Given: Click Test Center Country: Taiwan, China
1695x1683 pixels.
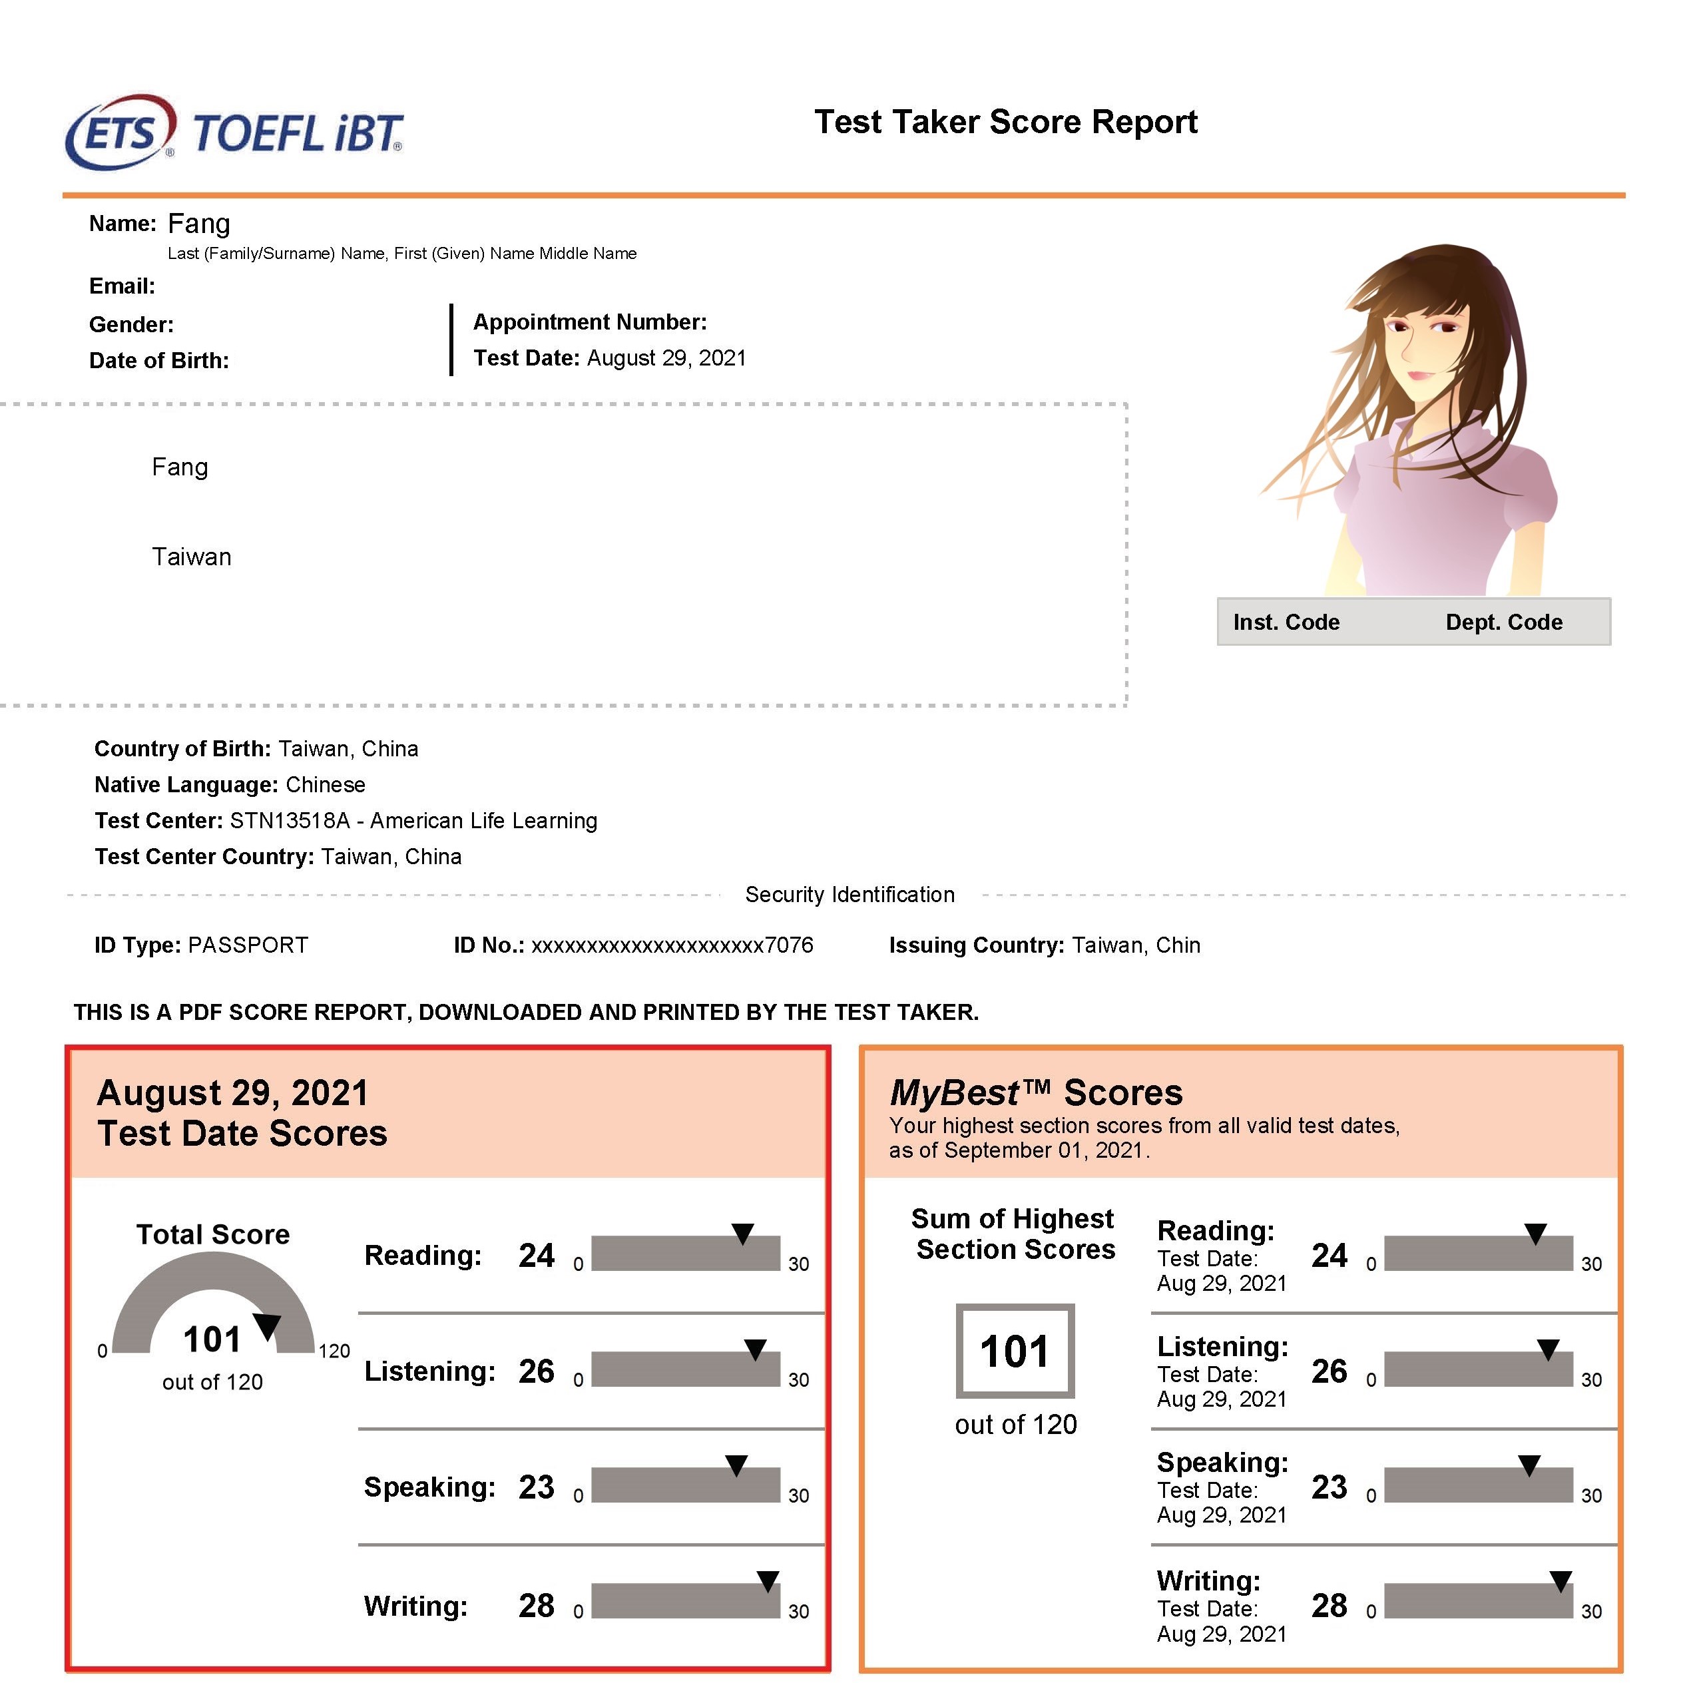Looking at the screenshot, I should pyautogui.click(x=278, y=857).
